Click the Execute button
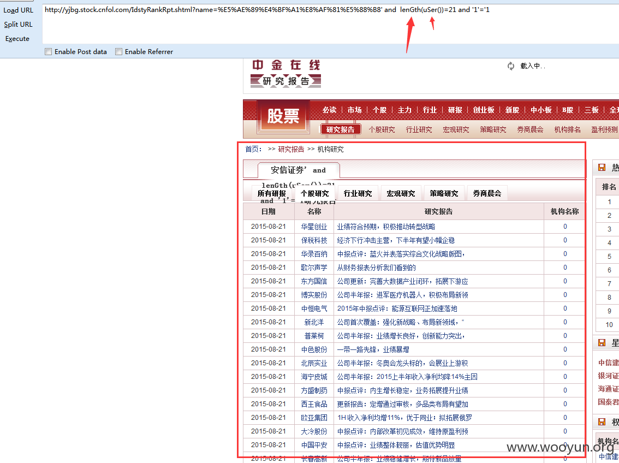The width and height of the screenshot is (619, 463). [x=17, y=39]
